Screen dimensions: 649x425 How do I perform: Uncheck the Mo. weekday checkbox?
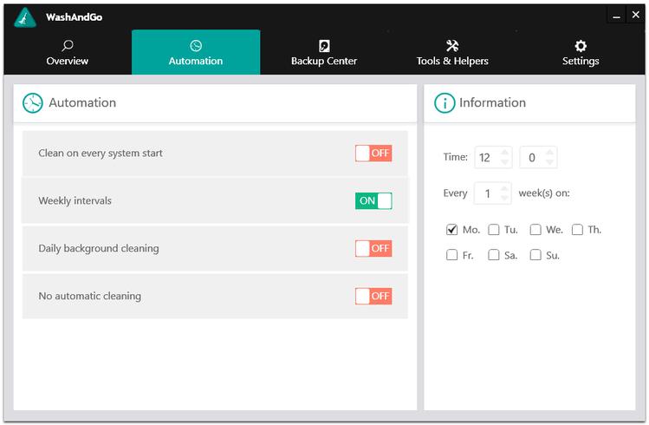tap(452, 230)
